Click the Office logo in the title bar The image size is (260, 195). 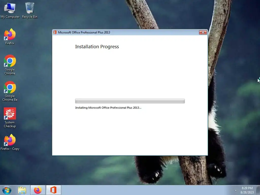[x=55, y=32]
